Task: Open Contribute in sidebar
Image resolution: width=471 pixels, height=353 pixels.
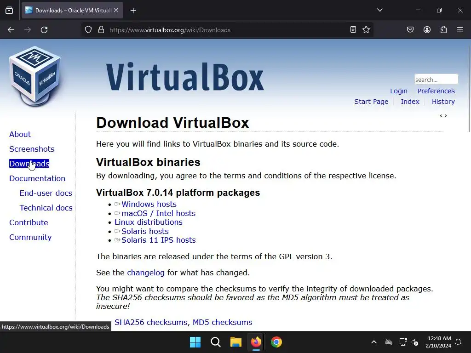Action: [29, 222]
